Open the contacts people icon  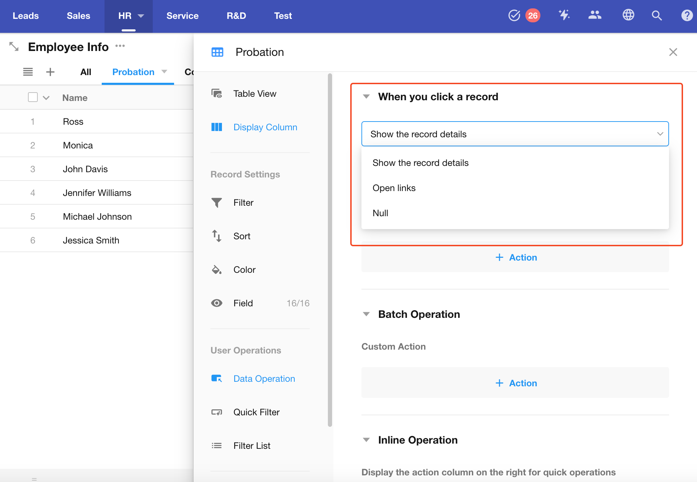(595, 15)
